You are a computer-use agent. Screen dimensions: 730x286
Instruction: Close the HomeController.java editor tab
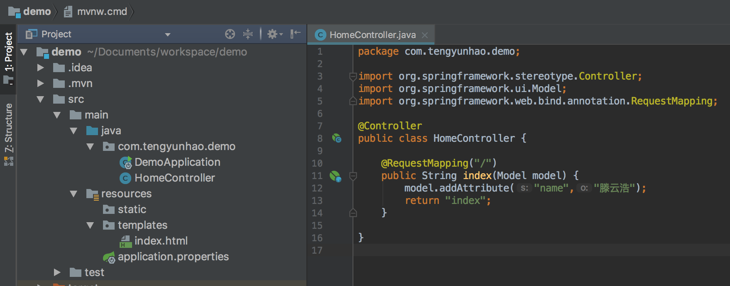[425, 35]
